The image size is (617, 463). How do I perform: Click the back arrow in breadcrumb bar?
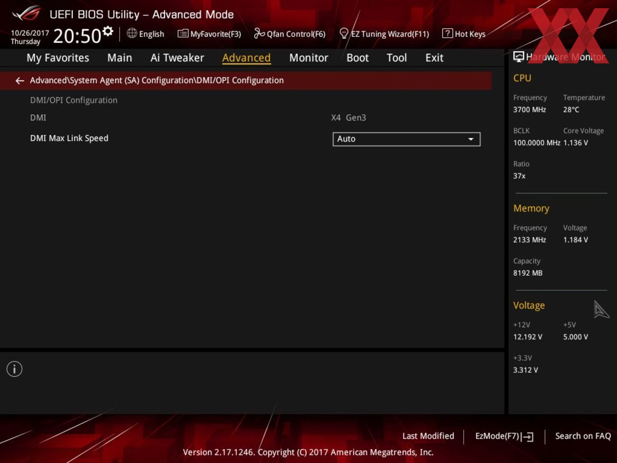(x=20, y=81)
